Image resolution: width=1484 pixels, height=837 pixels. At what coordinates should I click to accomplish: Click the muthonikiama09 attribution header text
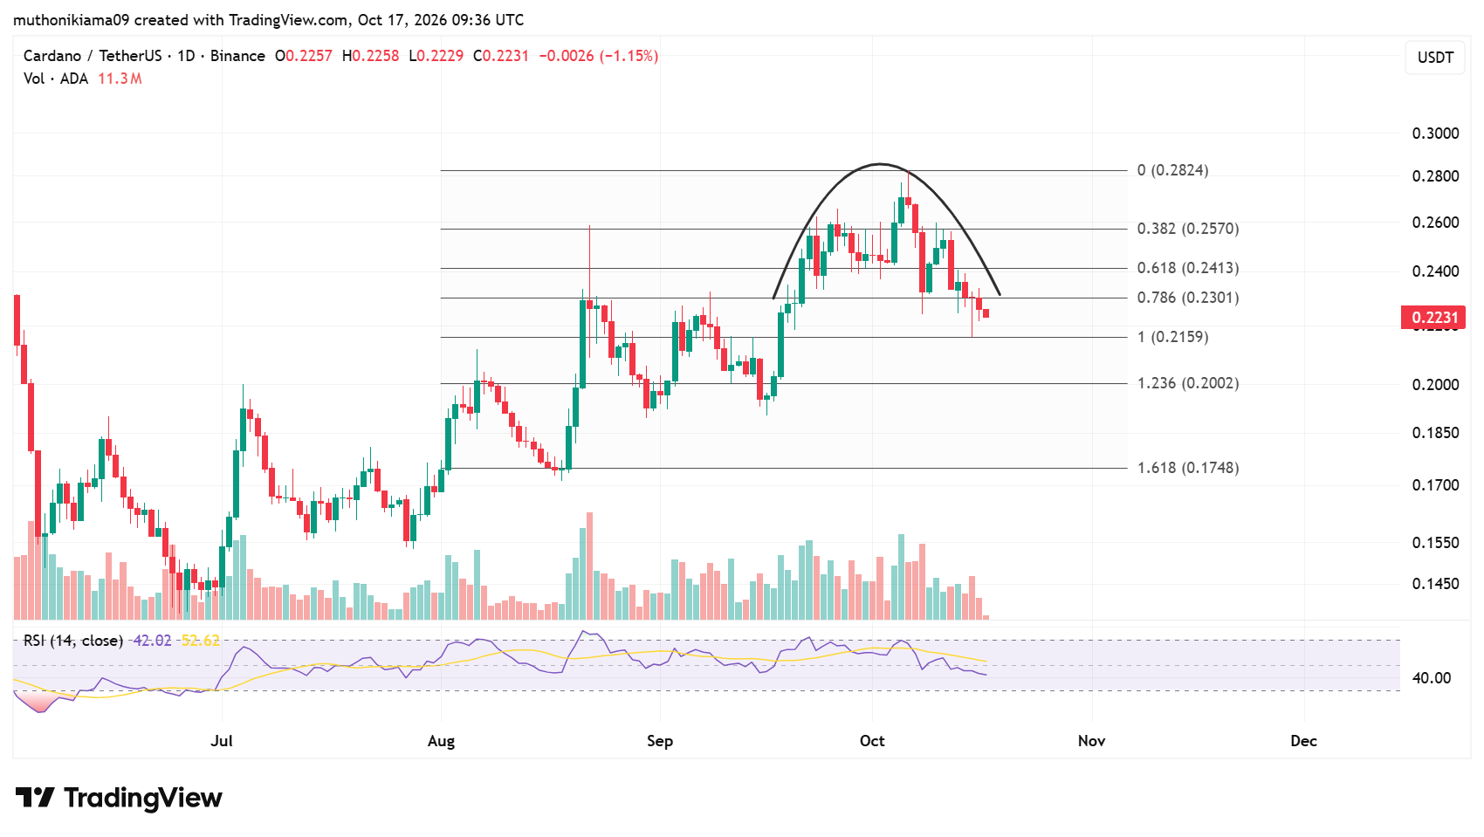coord(269,20)
